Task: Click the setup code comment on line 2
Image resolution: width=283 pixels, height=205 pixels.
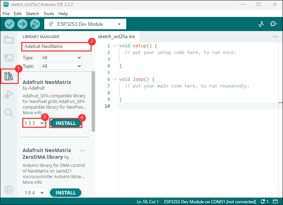Action: coord(180,52)
